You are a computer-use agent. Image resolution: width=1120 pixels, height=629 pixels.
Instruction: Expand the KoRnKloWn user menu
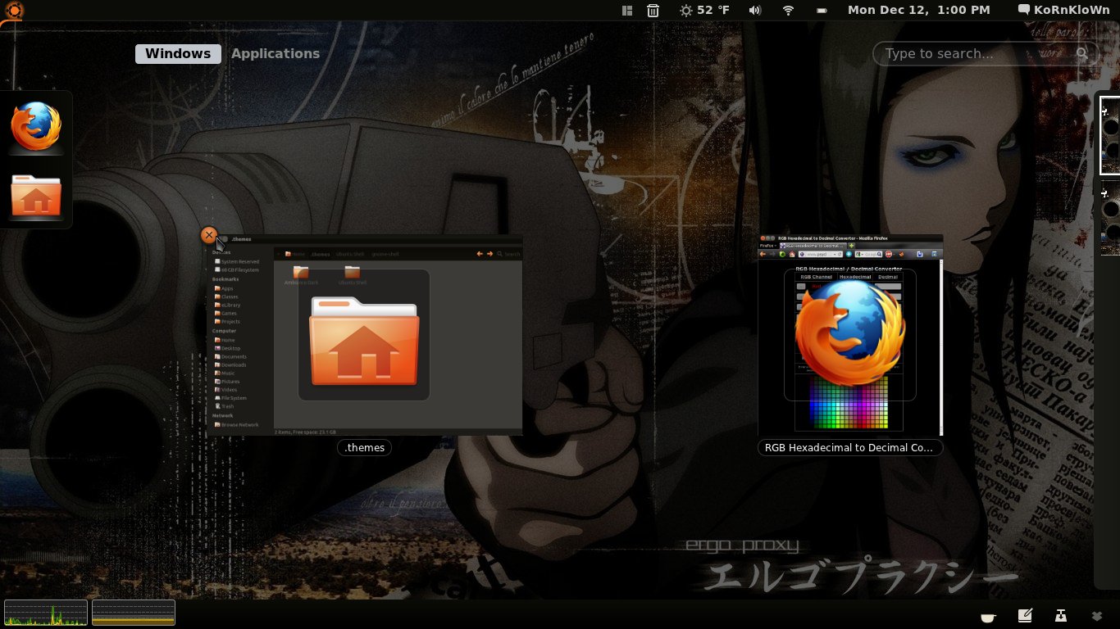click(x=1063, y=10)
